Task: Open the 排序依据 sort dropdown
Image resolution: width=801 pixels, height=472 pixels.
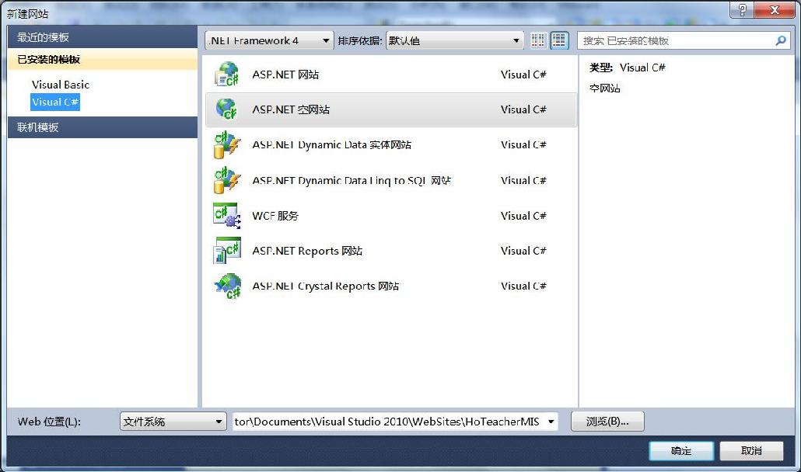Action: (455, 41)
